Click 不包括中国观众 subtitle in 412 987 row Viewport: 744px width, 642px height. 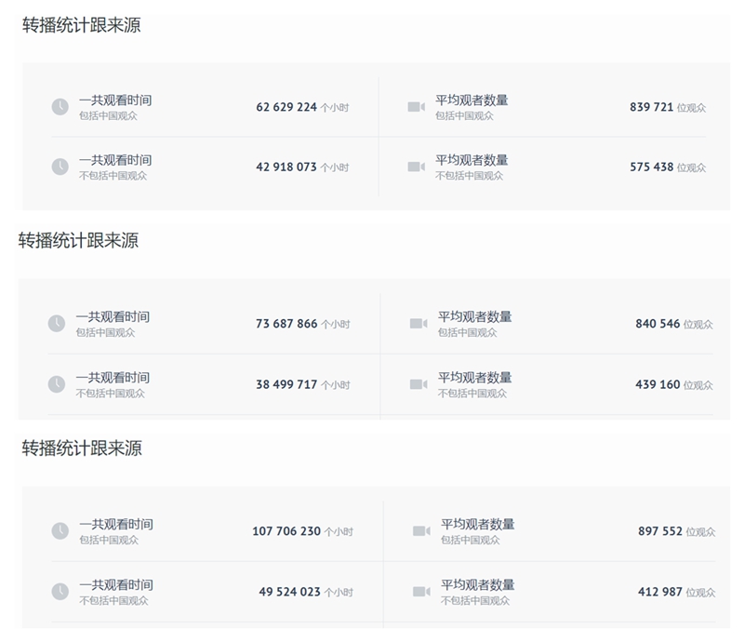coord(475,600)
